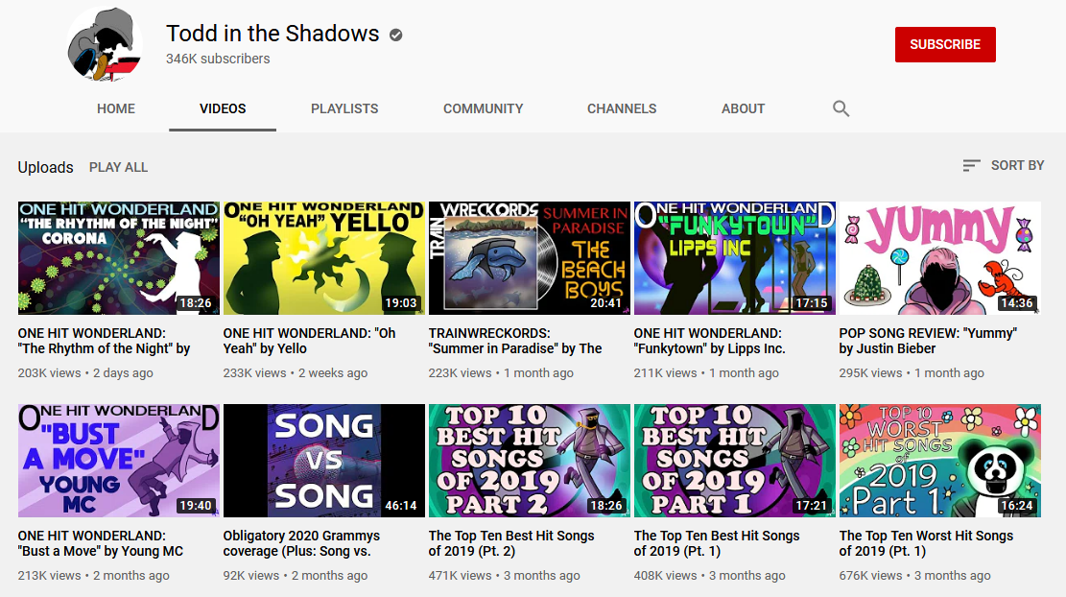
Task: Click '295K views • 1 month ago' text
Action: click(x=912, y=372)
